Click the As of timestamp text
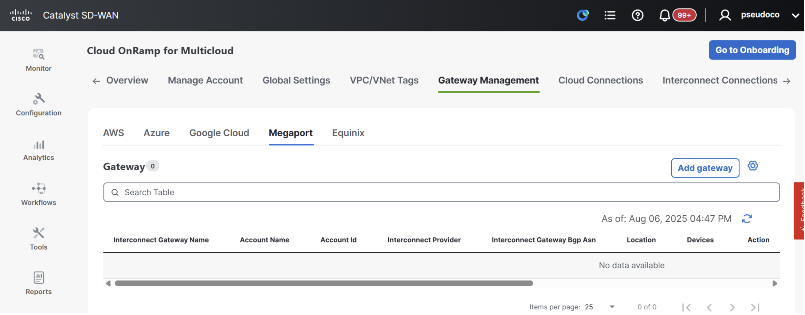The image size is (805, 315). 667,219
